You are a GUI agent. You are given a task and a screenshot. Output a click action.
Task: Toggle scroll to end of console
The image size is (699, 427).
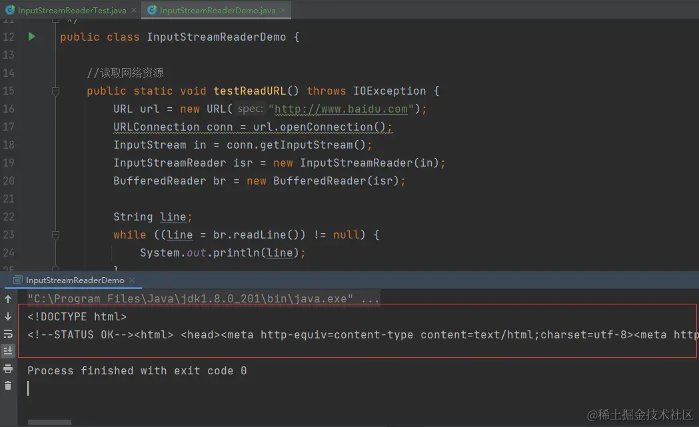point(8,351)
